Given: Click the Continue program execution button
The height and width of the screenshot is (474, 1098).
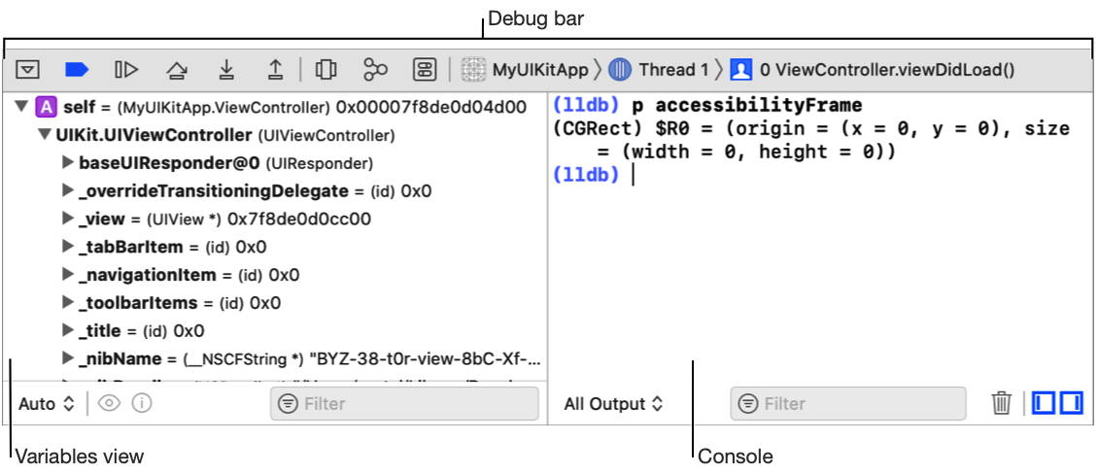Looking at the screenshot, I should pos(126,69).
